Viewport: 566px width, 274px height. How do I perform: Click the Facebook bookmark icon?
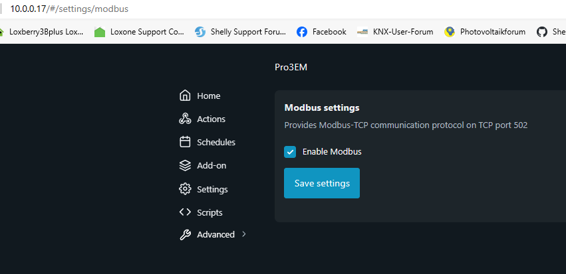click(x=302, y=31)
